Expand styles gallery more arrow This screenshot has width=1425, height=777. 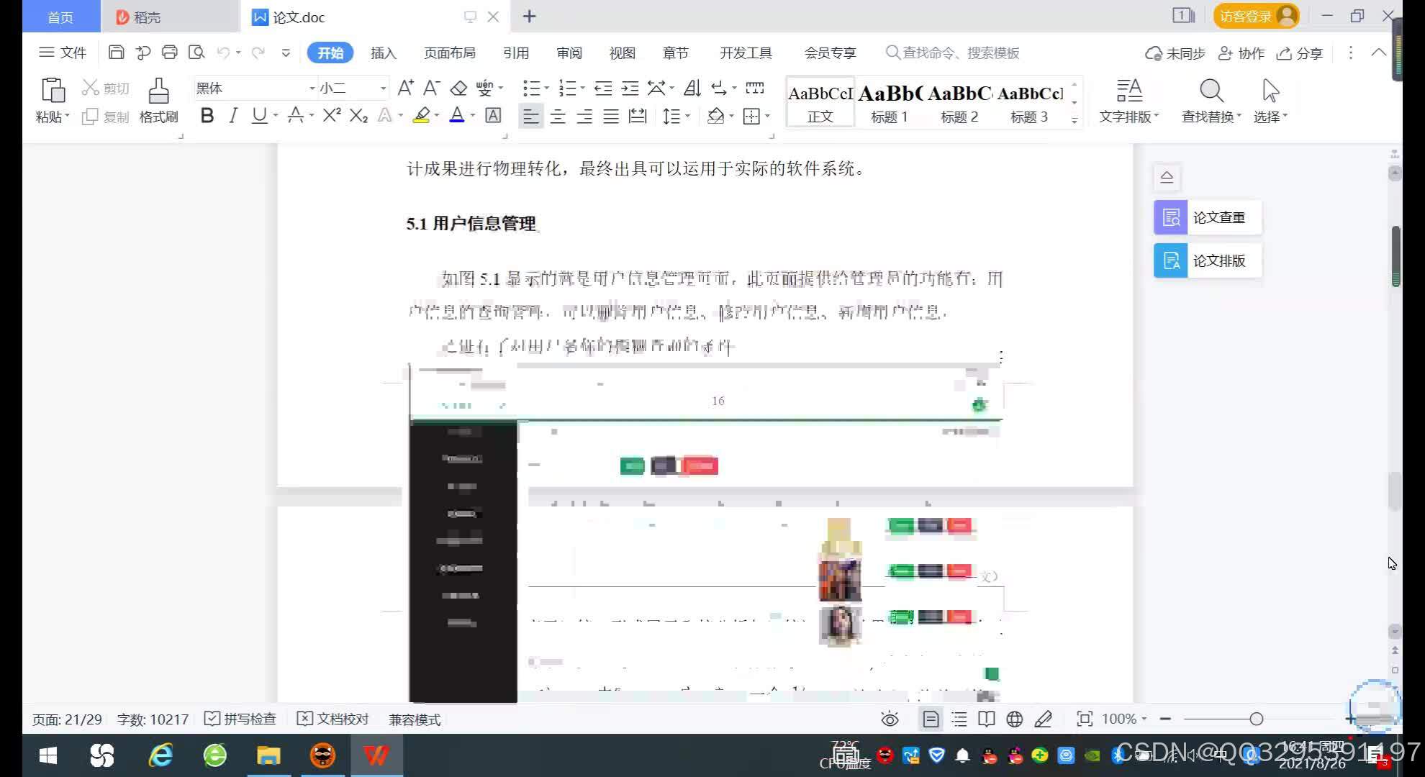pos(1075,120)
